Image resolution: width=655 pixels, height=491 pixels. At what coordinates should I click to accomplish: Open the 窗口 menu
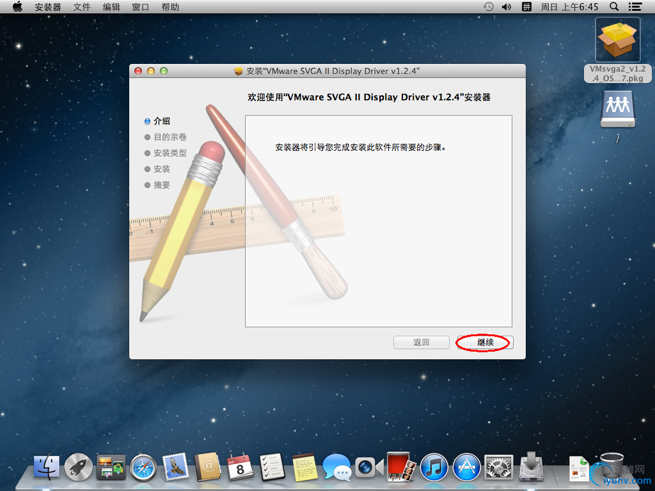(x=140, y=7)
